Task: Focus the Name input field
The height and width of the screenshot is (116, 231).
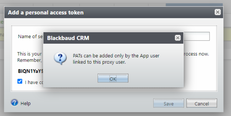Action: point(196,36)
